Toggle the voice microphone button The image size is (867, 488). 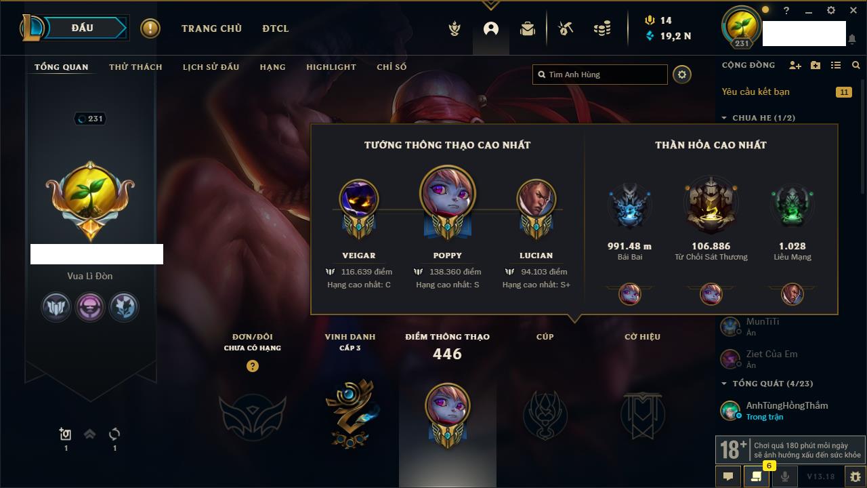(785, 476)
